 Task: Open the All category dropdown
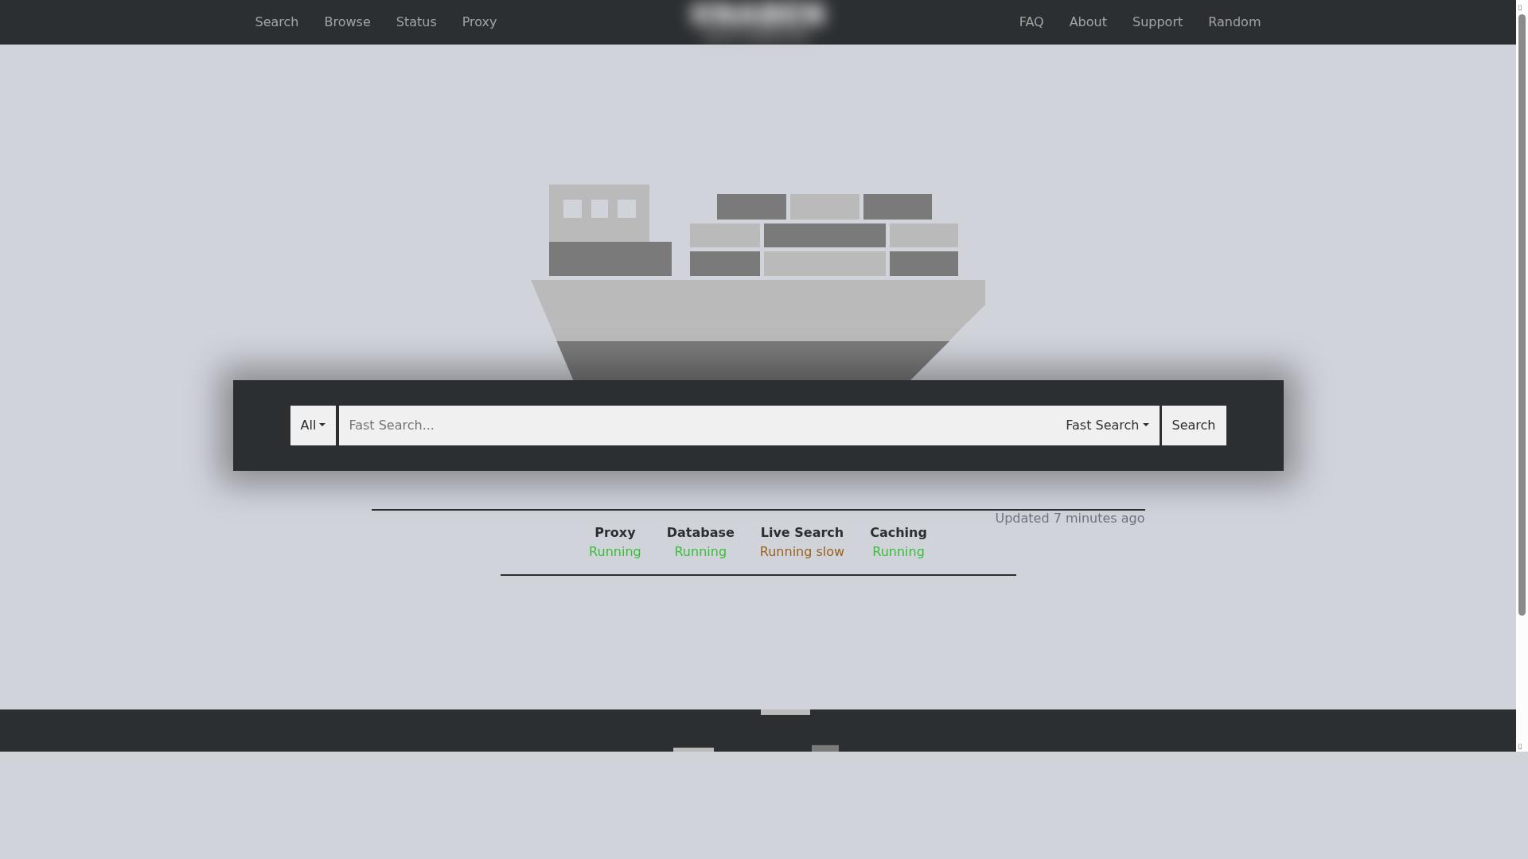(313, 426)
